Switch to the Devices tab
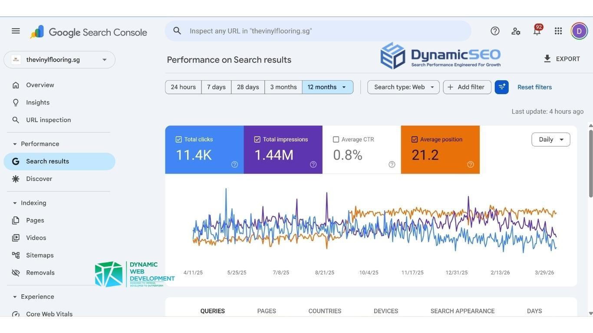Screen dimensions: 593x333 point(386,311)
